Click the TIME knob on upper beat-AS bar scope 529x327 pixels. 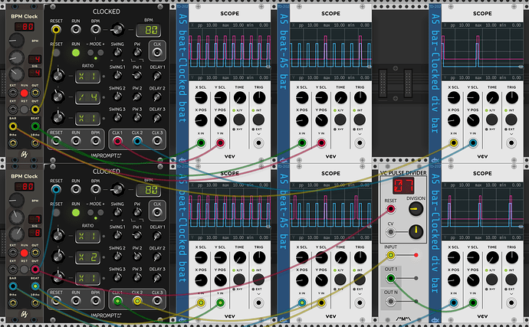(340, 98)
